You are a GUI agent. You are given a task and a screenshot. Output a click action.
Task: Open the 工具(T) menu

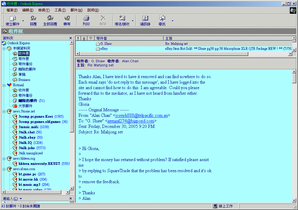[60, 10]
